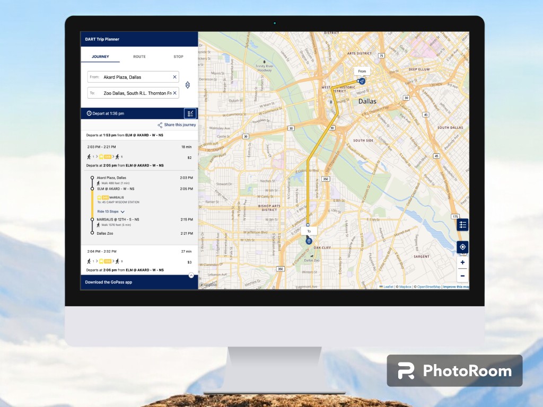The width and height of the screenshot is (543, 407).
Task: Switch to the ROUTE tab
Action: pos(139,57)
